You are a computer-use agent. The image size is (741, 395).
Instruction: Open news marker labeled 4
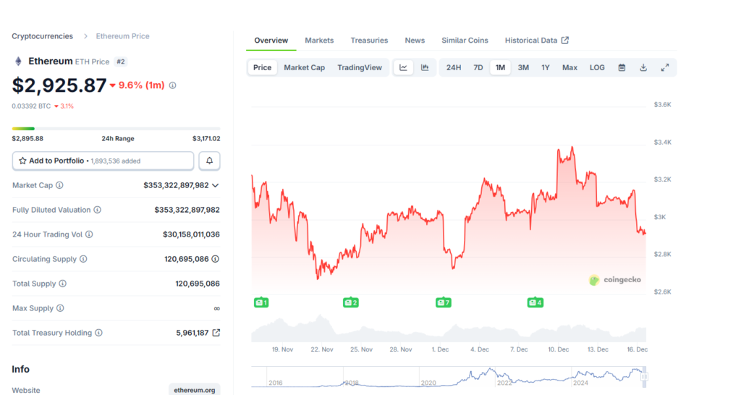[535, 302]
